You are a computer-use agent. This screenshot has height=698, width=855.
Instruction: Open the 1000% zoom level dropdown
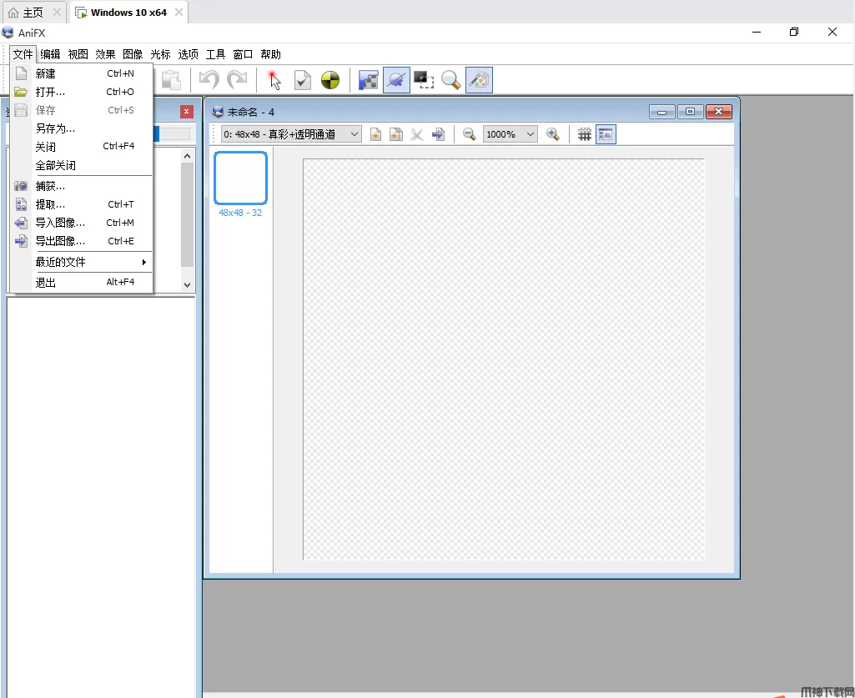510,134
